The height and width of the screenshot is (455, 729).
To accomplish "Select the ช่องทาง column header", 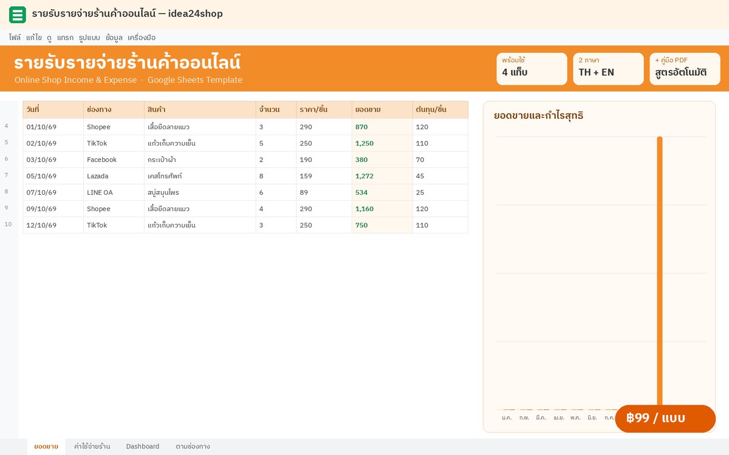I will tap(114, 110).
